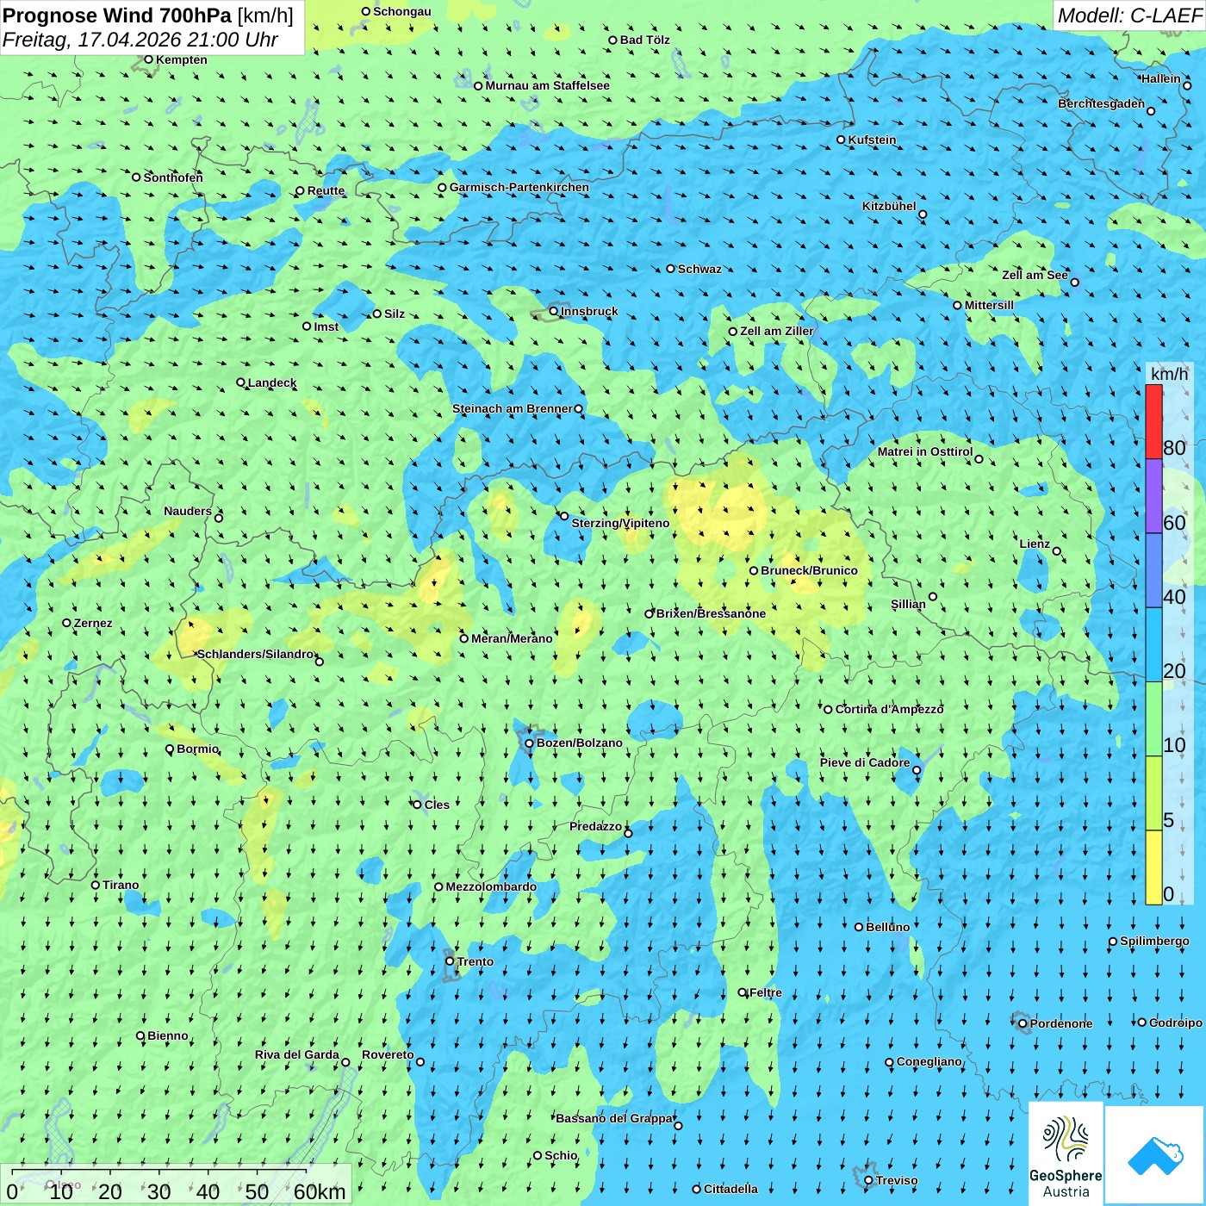The width and height of the screenshot is (1206, 1206).
Task: Select the Kufstein city label
Action: 872,140
